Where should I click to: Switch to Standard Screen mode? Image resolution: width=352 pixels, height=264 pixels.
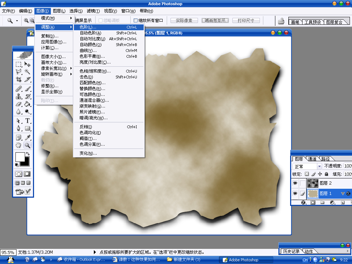17,183
